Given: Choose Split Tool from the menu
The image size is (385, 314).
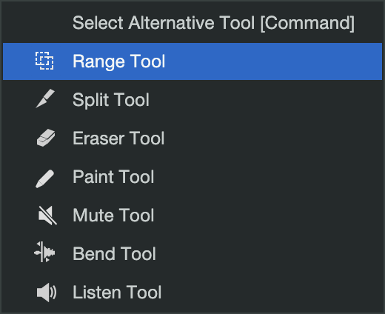Looking at the screenshot, I should point(192,100).
